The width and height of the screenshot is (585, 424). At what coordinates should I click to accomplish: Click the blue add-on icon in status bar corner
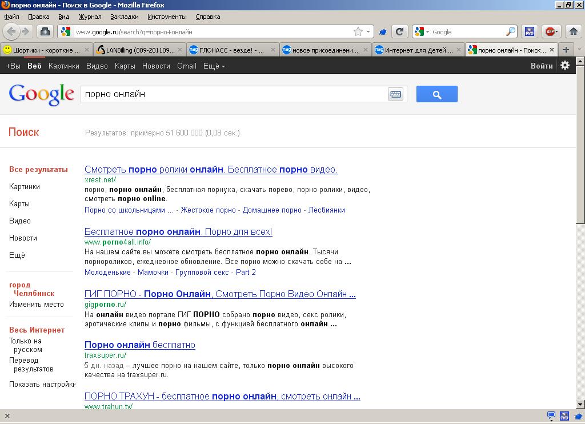(579, 416)
